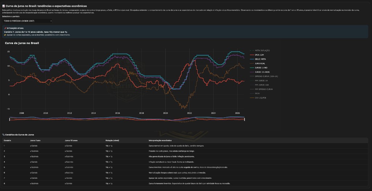Click the Relação (nível) column header

pyautogui.click(x=112, y=141)
